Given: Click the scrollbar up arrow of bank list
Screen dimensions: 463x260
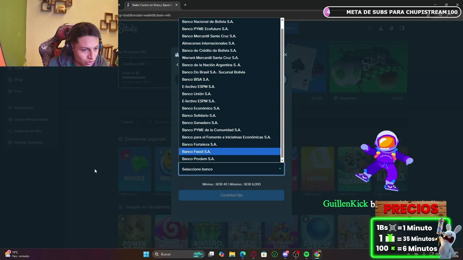Looking at the screenshot, I should point(282,20).
